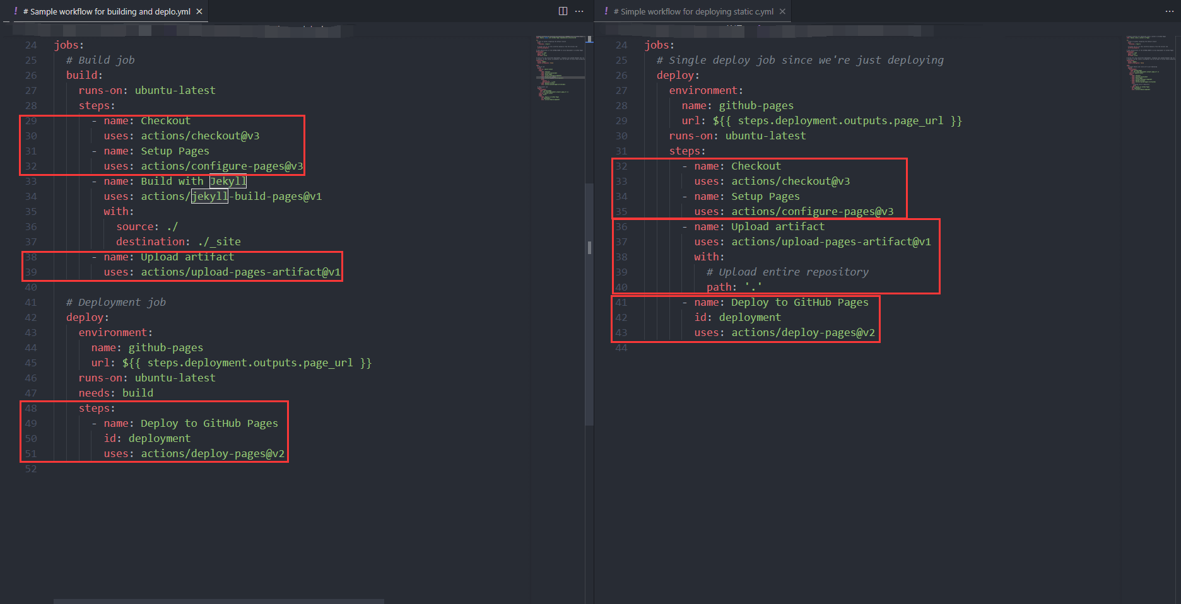Place cursor on actions/deploy-pages@v2 in left editor
Screen dimensions: 1181x604
pyautogui.click(x=213, y=453)
